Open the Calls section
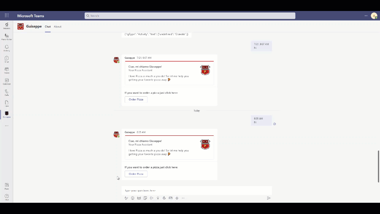Screen dimensions: 380x214 point(7,92)
